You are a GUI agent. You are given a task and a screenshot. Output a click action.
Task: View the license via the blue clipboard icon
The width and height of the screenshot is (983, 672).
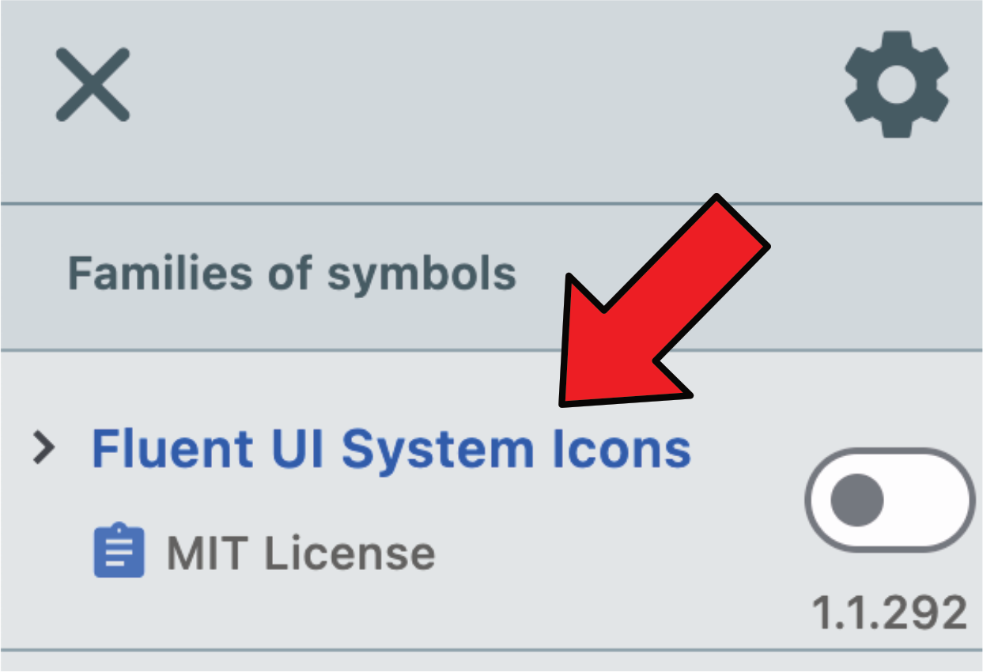click(x=119, y=550)
